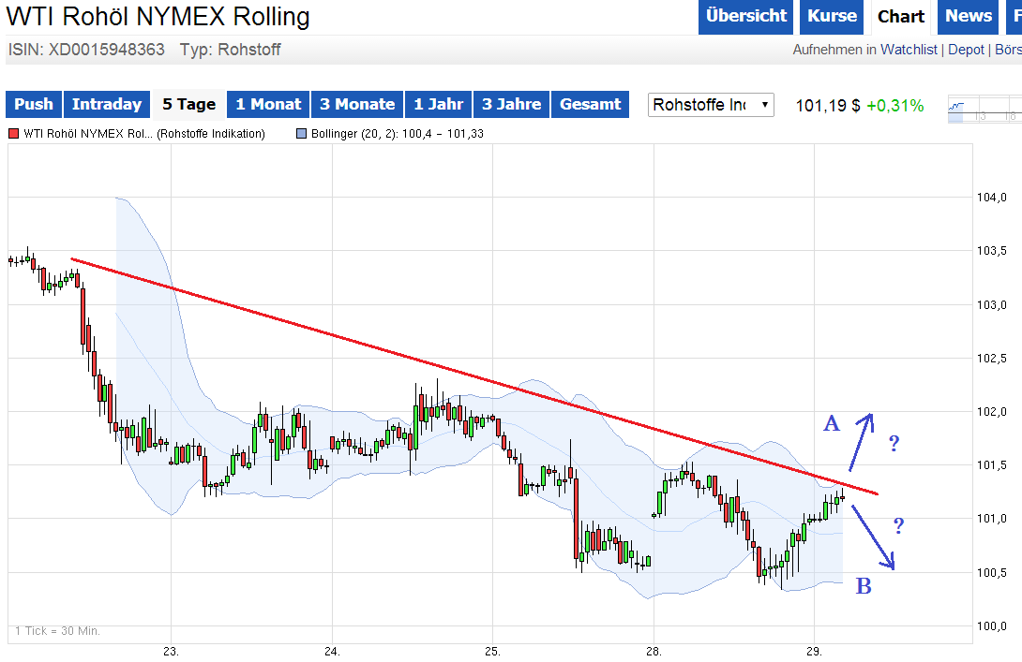
Task: Expand the Rohstoffe Indikation dropdown
Action: 711,105
